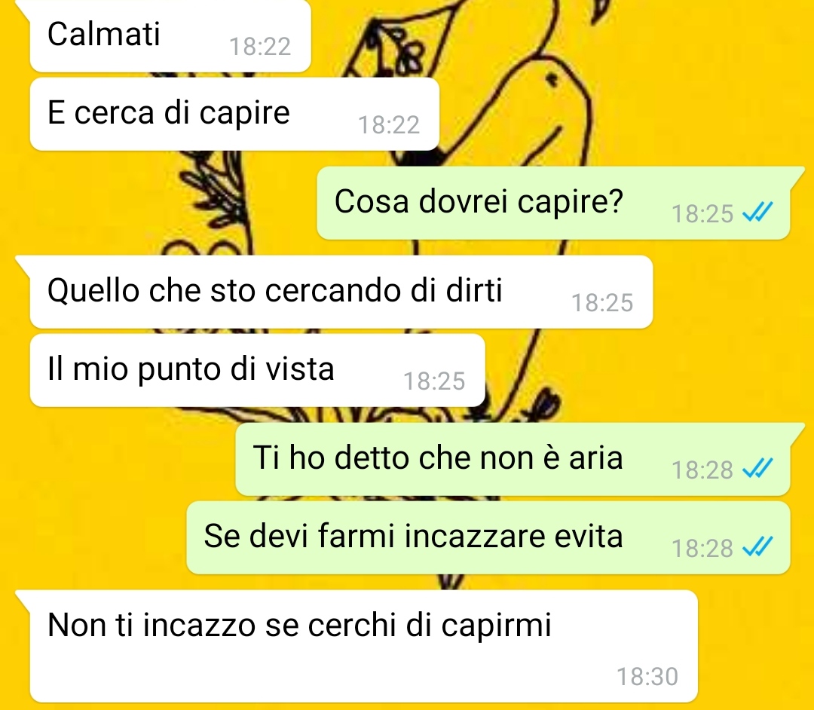Screen dimensions: 814x710
Task: Tap the 'Il mio punto di vista' bubble
Action: 258,371
